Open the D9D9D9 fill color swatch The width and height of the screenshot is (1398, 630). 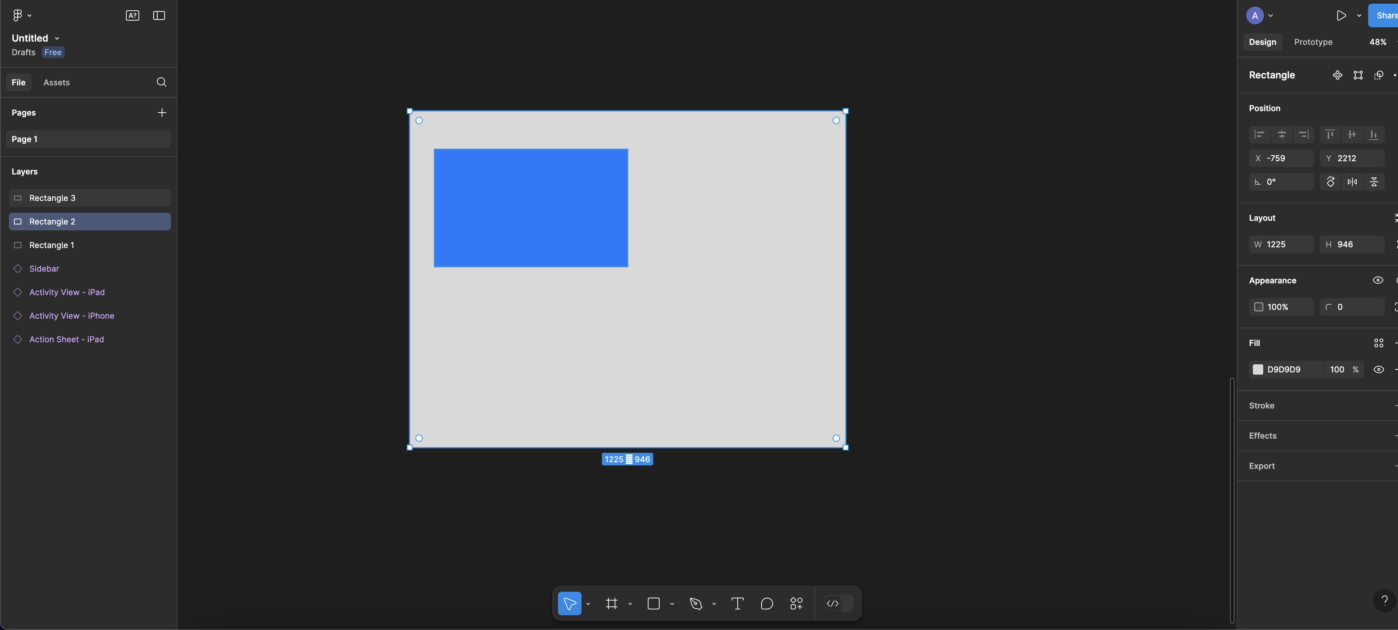[x=1257, y=370]
